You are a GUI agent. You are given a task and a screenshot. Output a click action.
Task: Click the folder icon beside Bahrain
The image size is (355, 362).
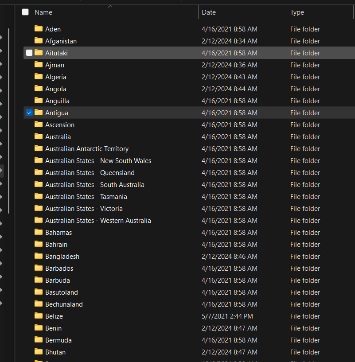(x=39, y=244)
